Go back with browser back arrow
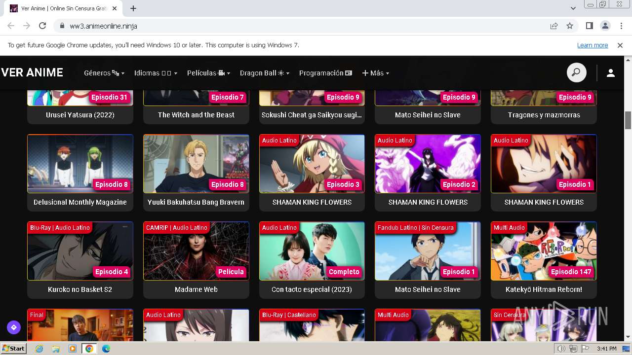632x355 pixels. 11,26
